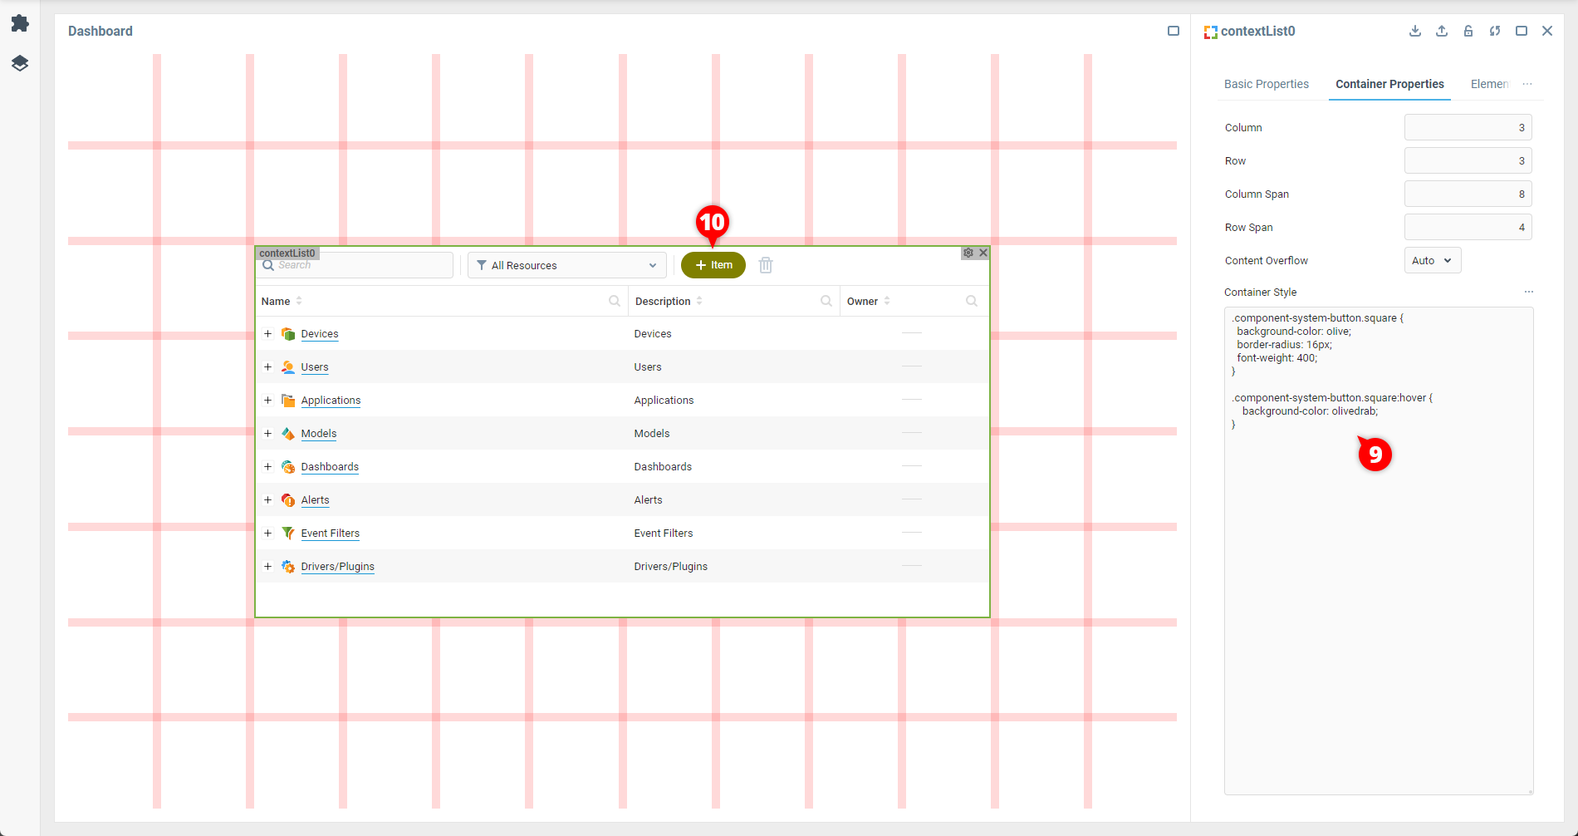The width and height of the screenshot is (1578, 836).
Task: Click the search icon in Name column
Action: click(x=615, y=301)
